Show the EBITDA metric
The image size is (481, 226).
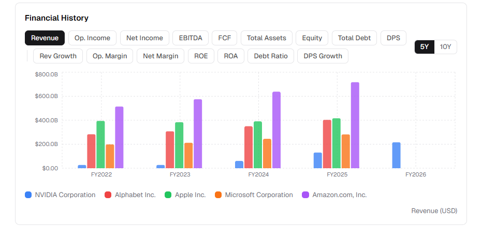(191, 38)
